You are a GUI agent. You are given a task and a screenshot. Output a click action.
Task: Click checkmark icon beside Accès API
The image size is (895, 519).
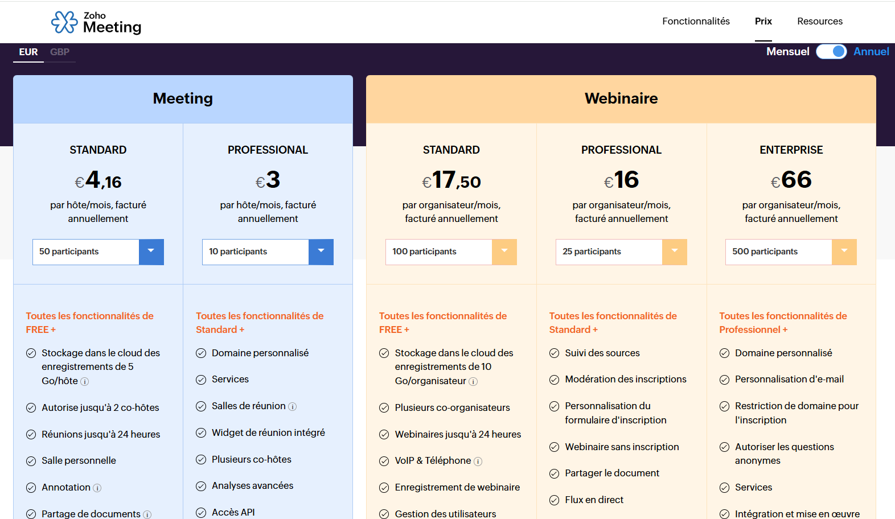(x=201, y=513)
